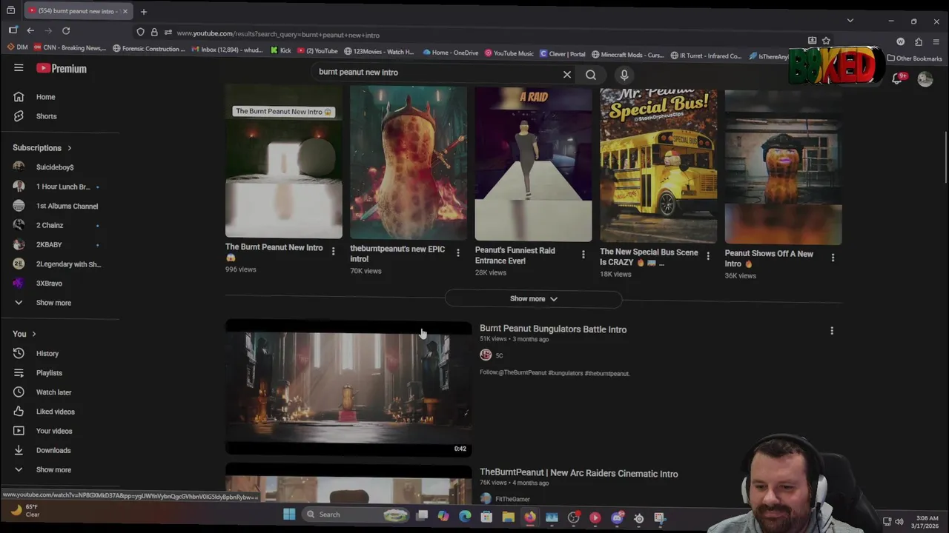Open Home - OneDrive bookmark
This screenshot has width=949, height=533.
click(451, 53)
